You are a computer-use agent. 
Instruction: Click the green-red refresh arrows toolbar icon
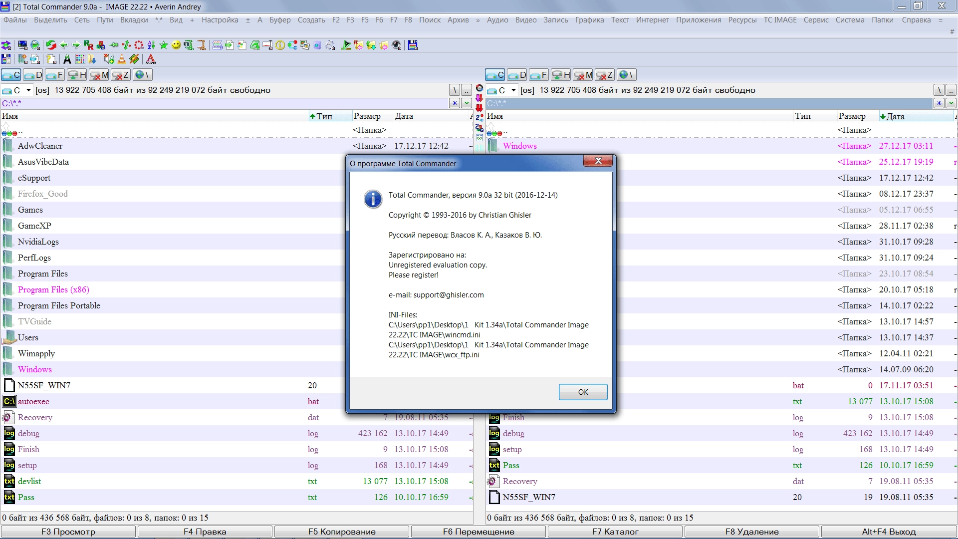pyautogui.click(x=51, y=45)
